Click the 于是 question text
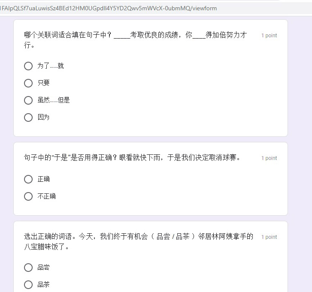 (132, 158)
